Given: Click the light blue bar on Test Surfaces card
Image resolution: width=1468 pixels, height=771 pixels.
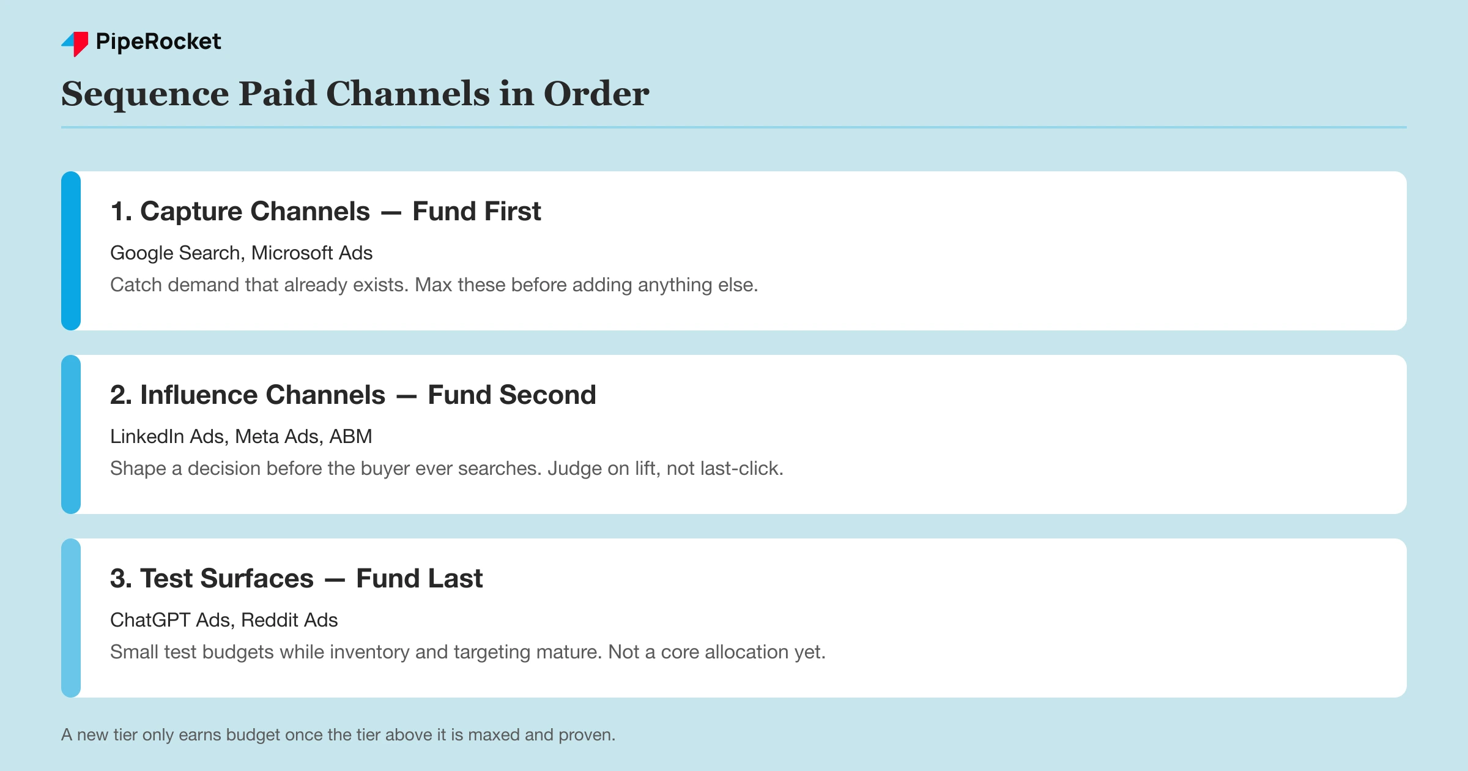Looking at the screenshot, I should (71, 618).
